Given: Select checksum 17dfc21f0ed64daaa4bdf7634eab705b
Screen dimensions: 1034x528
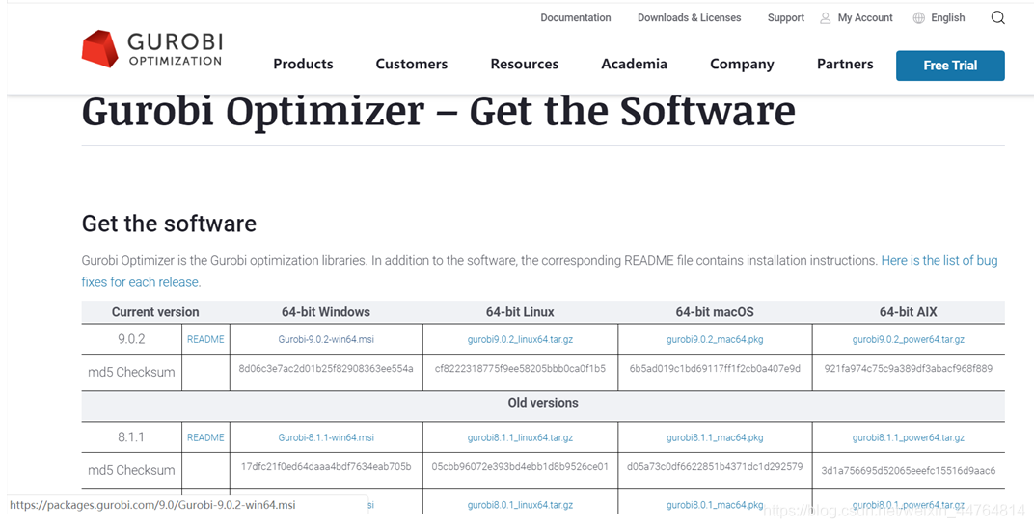Looking at the screenshot, I should pos(326,466).
